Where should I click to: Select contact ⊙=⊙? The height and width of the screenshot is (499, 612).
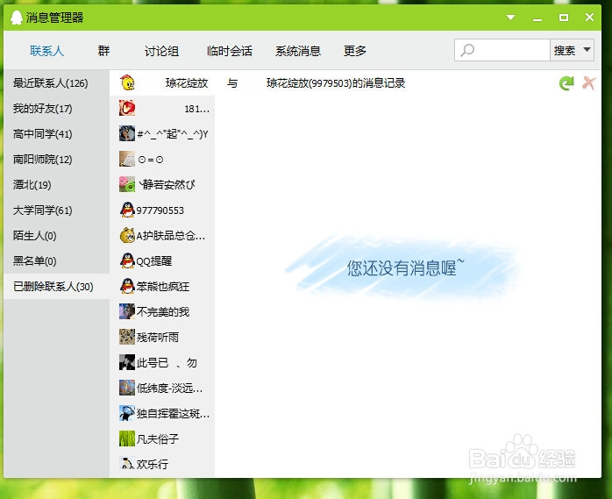pyautogui.click(x=162, y=160)
